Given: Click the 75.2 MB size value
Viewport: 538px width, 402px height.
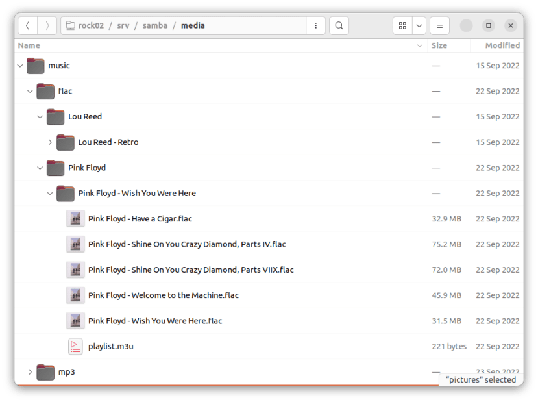Looking at the screenshot, I should [446, 244].
